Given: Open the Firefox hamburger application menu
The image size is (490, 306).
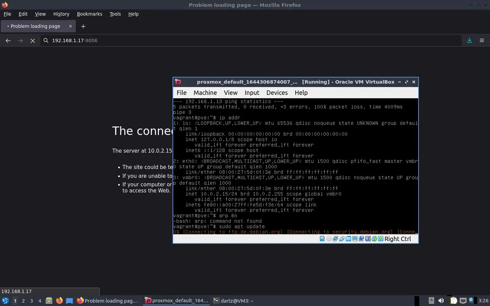Looking at the screenshot, I should pyautogui.click(x=482, y=40).
